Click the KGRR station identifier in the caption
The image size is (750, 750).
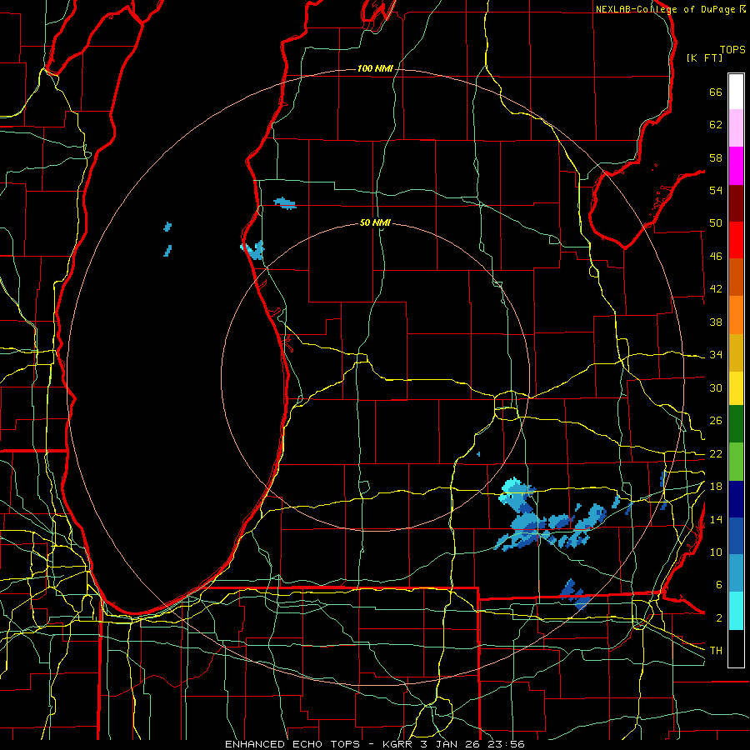click(x=400, y=744)
